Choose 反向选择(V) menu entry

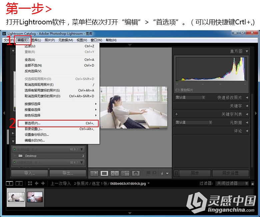click(58, 71)
